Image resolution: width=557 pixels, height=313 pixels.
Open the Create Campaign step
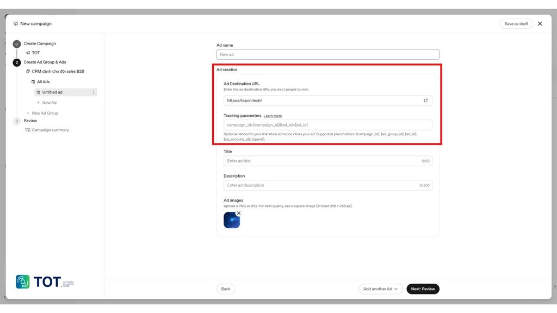tap(40, 43)
